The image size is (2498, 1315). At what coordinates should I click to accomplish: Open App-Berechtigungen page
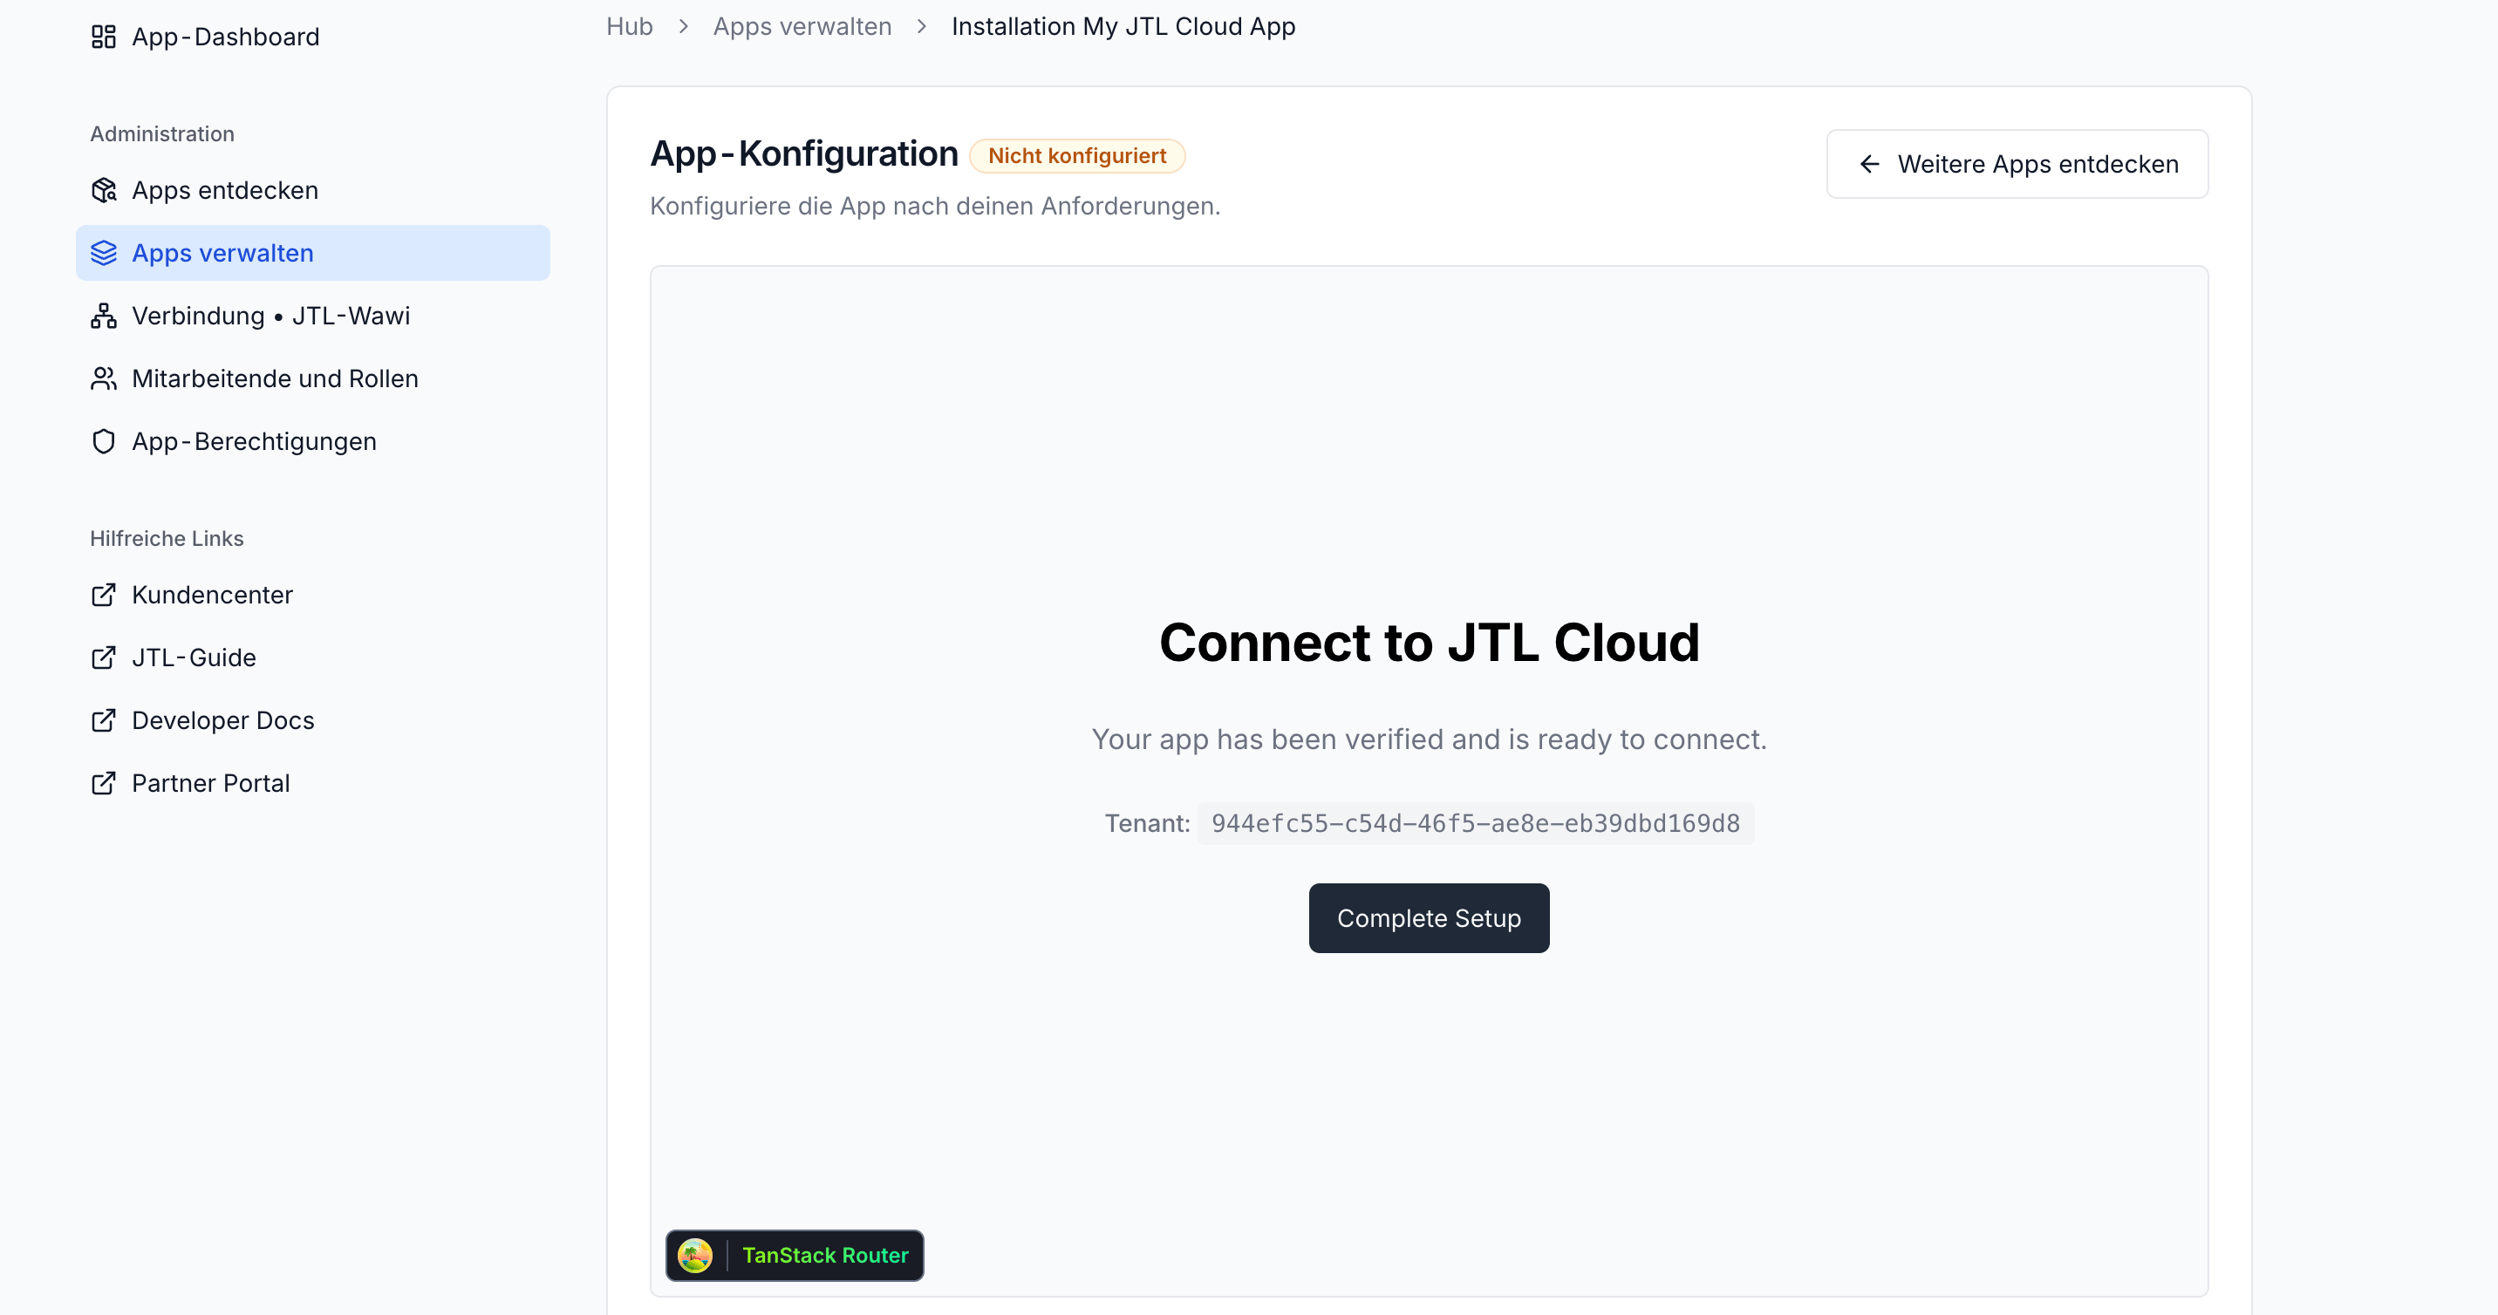(312, 441)
